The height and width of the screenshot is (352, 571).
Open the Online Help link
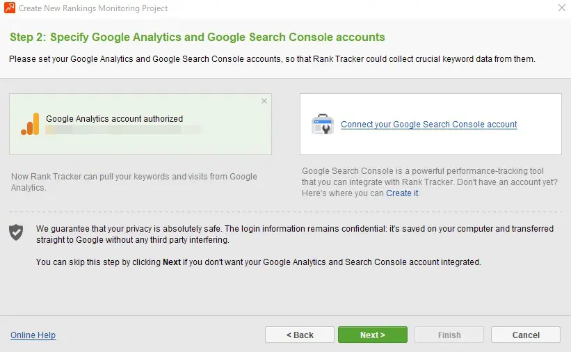(x=33, y=335)
